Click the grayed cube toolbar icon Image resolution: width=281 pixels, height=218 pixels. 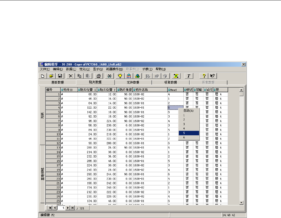[x=165, y=76]
